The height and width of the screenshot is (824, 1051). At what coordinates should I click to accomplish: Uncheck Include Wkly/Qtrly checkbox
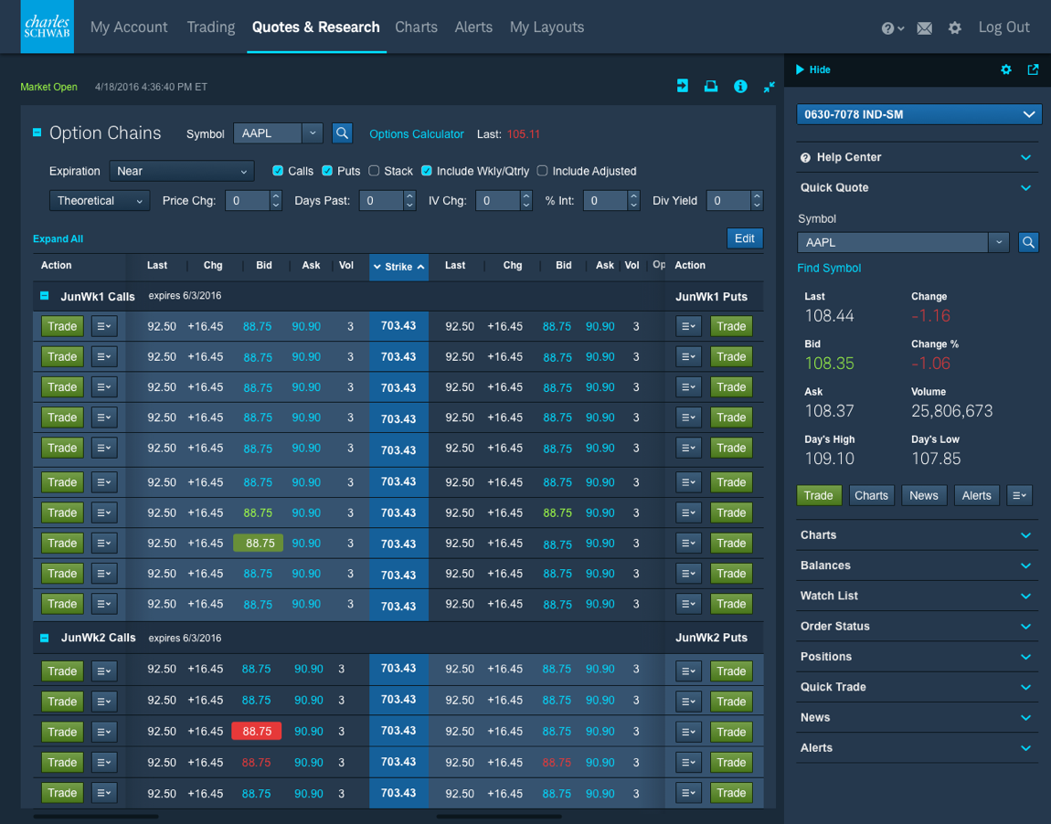426,171
